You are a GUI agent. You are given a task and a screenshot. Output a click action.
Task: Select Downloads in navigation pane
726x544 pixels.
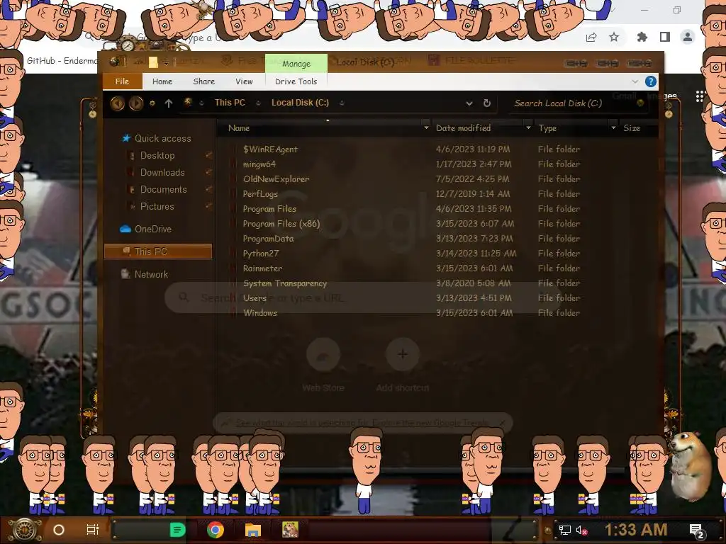(x=162, y=173)
